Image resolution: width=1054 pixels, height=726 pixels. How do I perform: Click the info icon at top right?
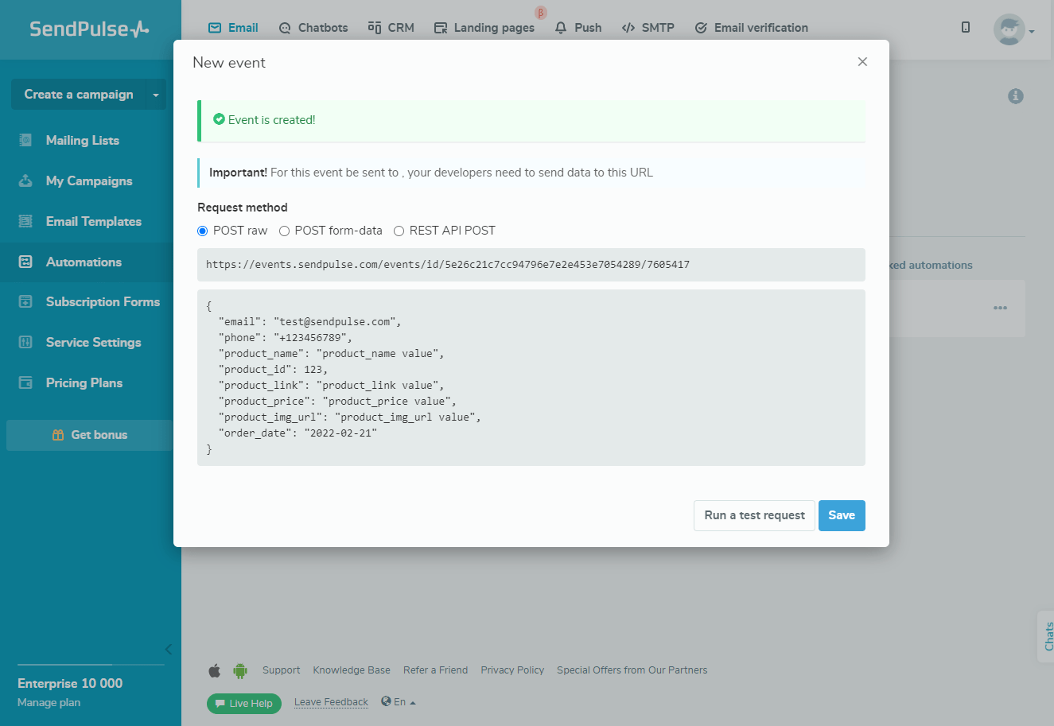click(x=1015, y=96)
